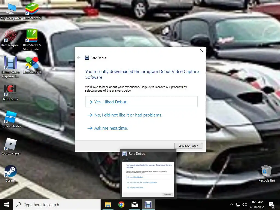Select the Roblox Player desktop icon
Image resolution: width=280 pixels, height=210 pixels.
11,147
